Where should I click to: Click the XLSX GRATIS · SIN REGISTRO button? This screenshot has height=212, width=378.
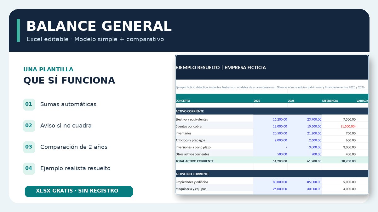(79, 192)
